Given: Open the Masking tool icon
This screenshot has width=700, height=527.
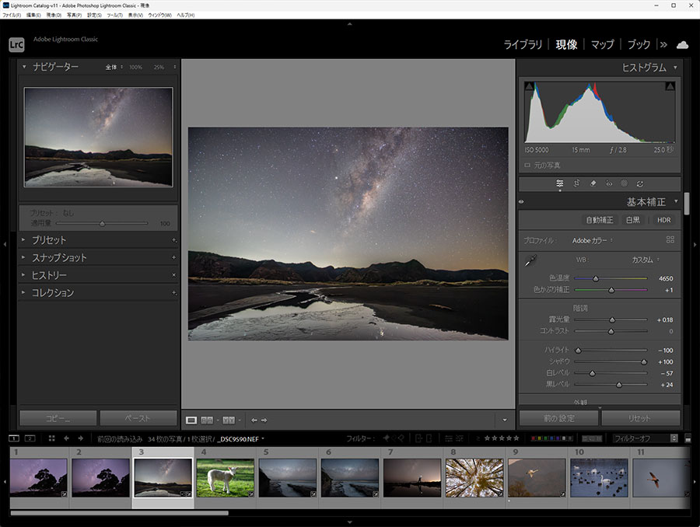Looking at the screenshot, I should (624, 183).
